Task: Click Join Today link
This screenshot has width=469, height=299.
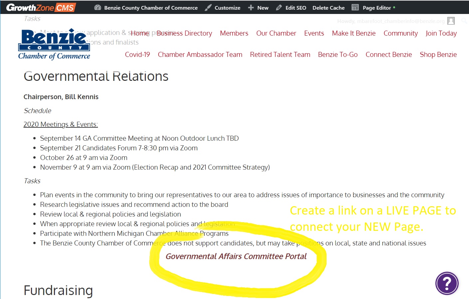Action: click(x=441, y=33)
